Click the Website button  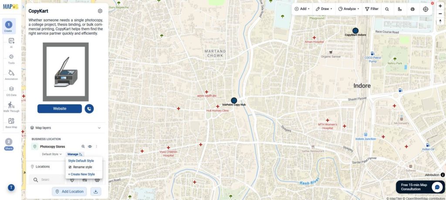[x=59, y=109]
